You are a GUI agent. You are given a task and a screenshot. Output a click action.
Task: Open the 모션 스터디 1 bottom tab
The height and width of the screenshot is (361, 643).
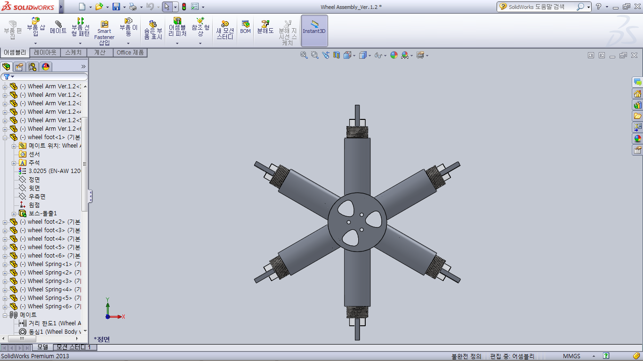tap(75, 347)
